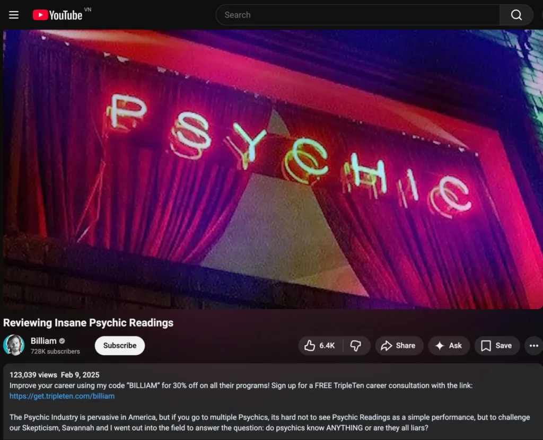Save the video to a playlist
Viewport: 543px width, 440px height.
(x=496, y=345)
